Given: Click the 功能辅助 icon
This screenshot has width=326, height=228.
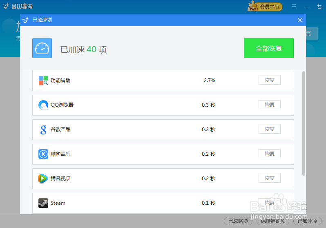Looking at the screenshot, I should [x=43, y=80].
